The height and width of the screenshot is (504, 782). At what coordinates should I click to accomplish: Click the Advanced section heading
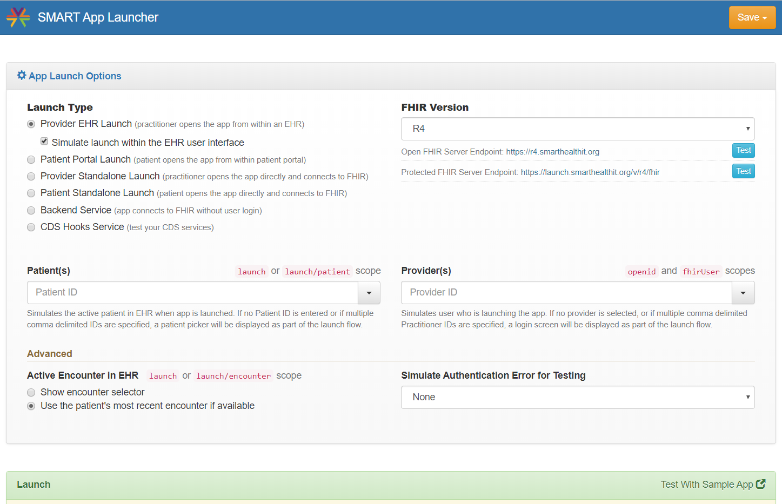(50, 354)
